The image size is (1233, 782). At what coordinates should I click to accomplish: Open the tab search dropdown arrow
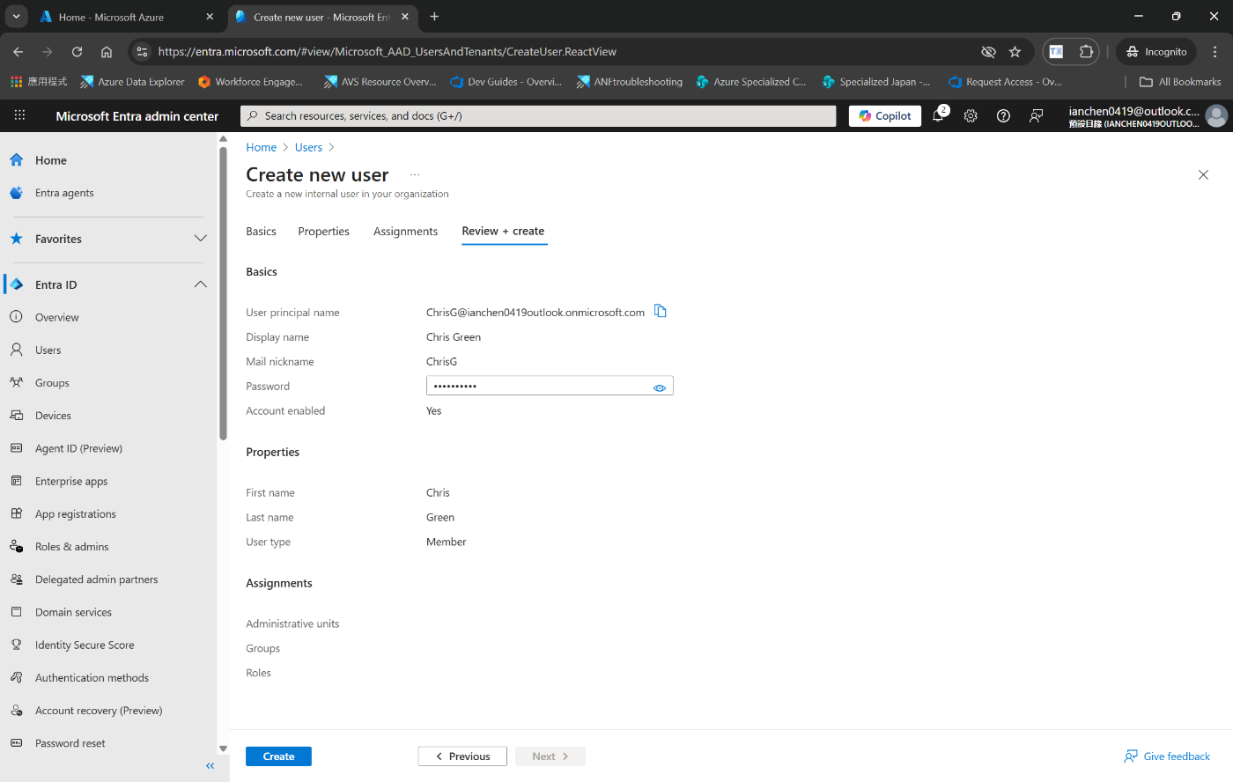click(16, 17)
